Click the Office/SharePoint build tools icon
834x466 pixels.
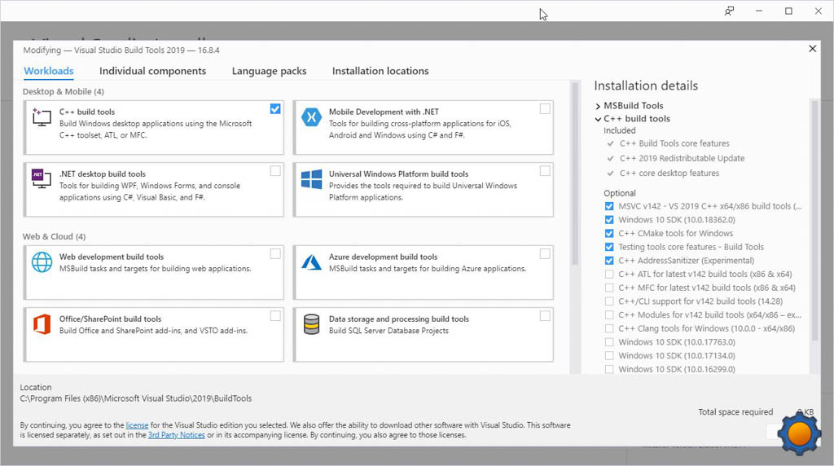point(42,324)
